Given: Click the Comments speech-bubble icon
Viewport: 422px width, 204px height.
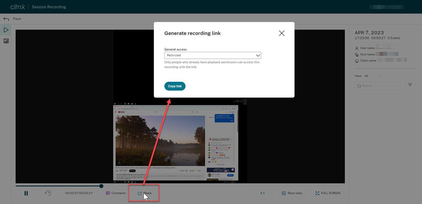Looking at the screenshot, I should pos(108,193).
